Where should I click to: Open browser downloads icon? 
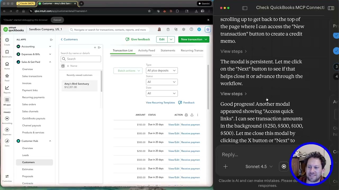click(x=196, y=11)
